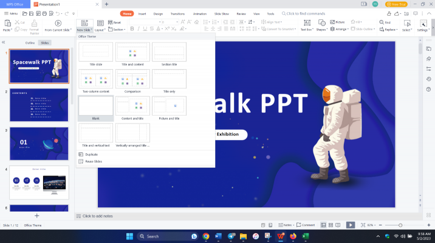Image resolution: width=435 pixels, height=243 pixels.
Task: Start slideshow with the play button
Action: pos(350,225)
